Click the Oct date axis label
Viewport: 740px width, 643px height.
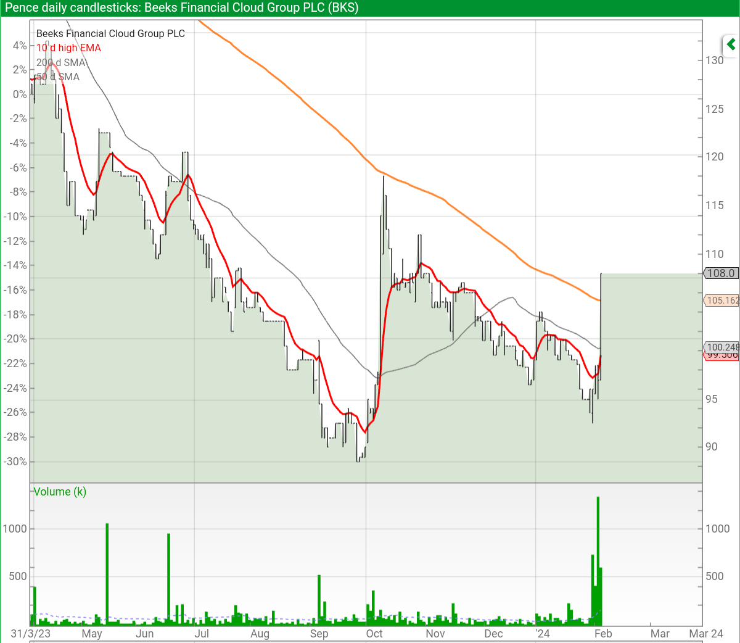click(374, 634)
